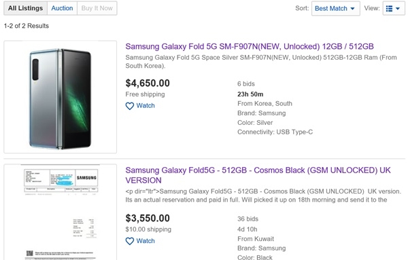Select the All Listings tab
Screen dimensions: 408x260
(26, 8)
